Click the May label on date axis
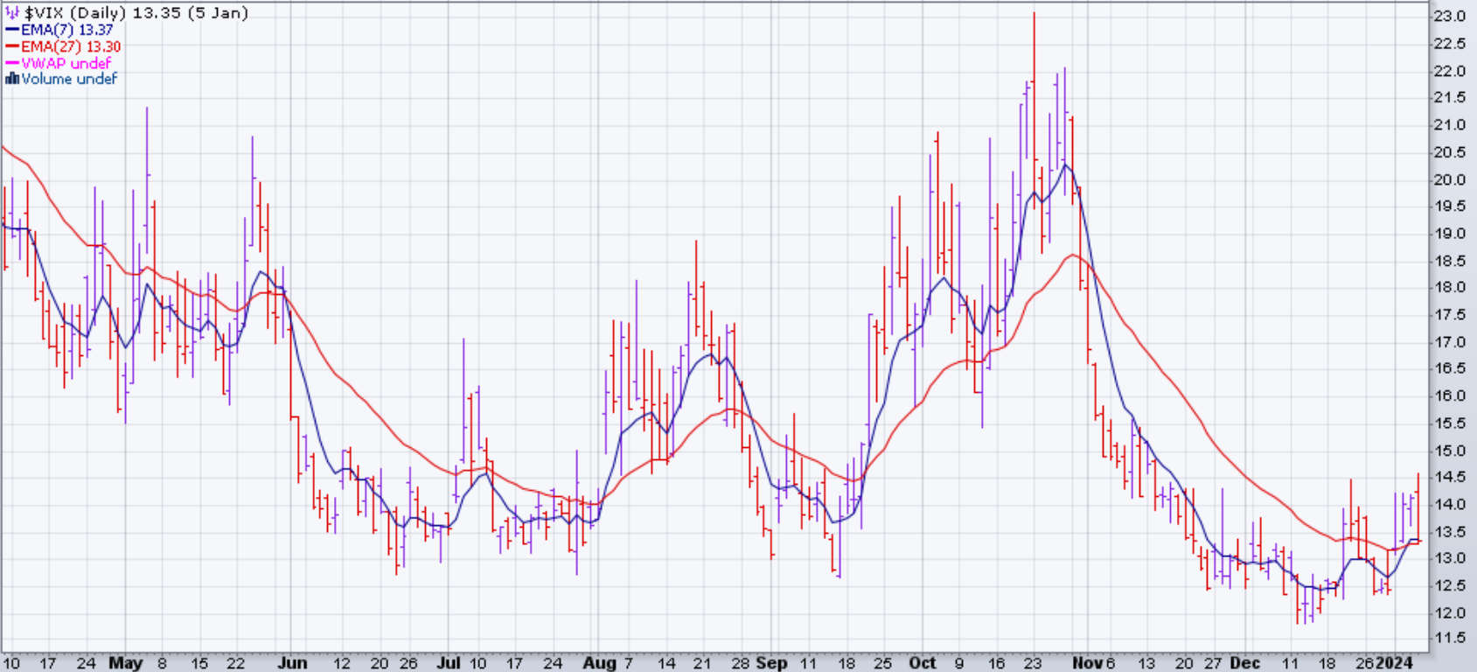Screen dimensions: 1477x672 (125, 662)
